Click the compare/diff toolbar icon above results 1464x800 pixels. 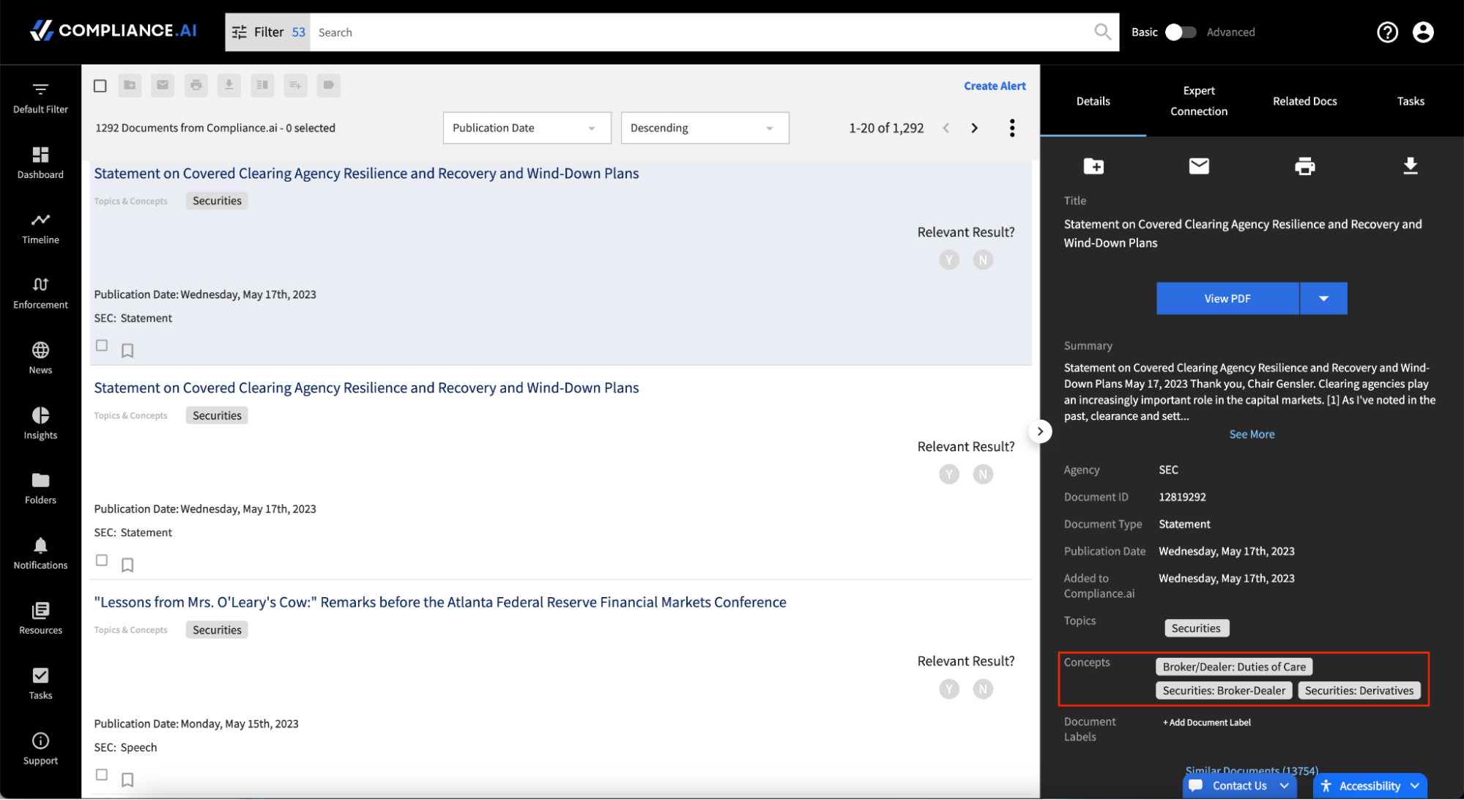[262, 85]
